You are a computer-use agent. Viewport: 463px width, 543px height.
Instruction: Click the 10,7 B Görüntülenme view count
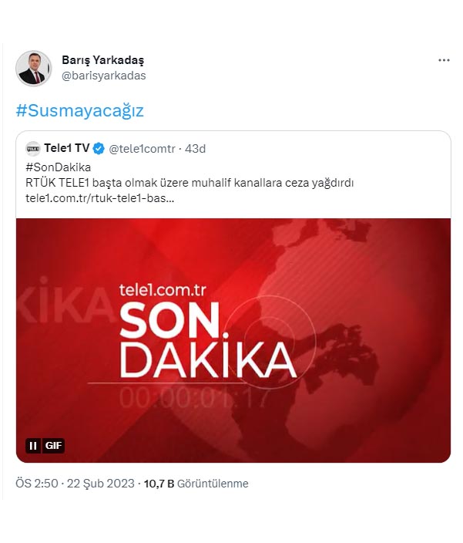click(x=196, y=484)
